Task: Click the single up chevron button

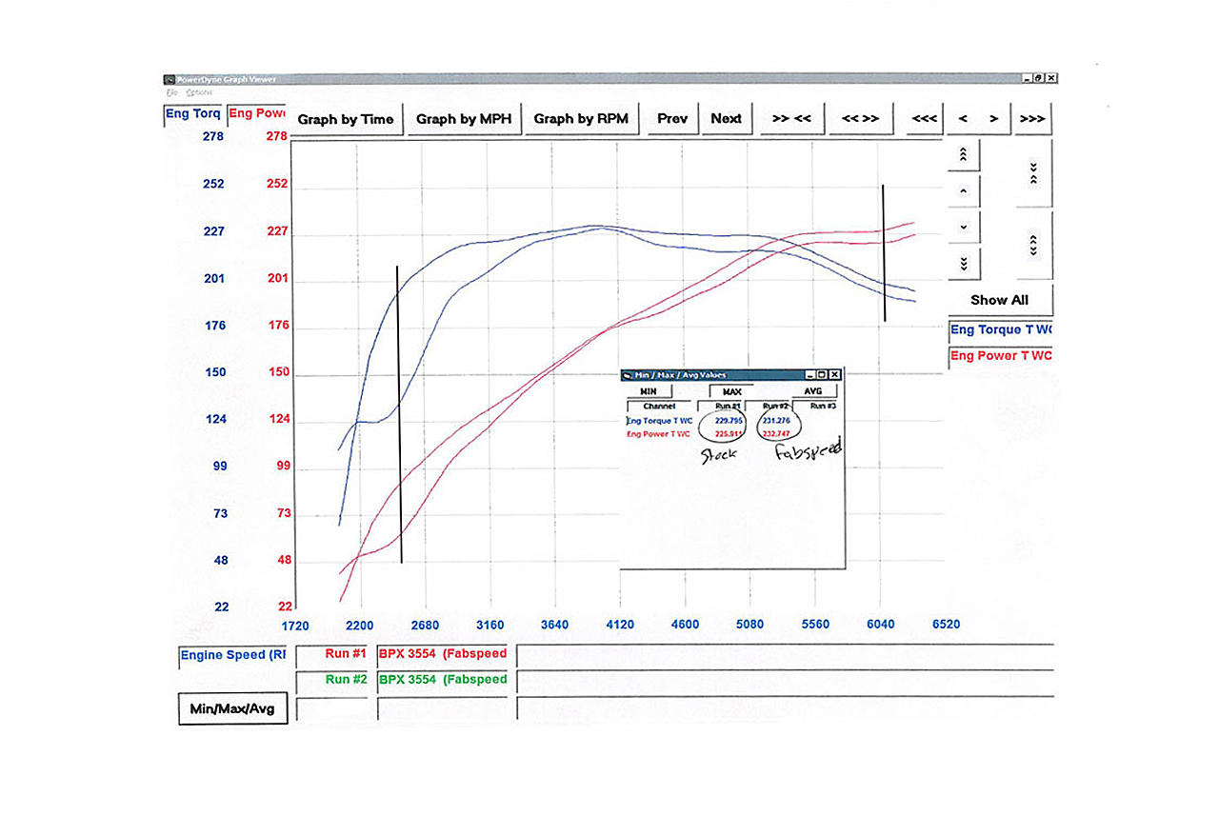Action: (963, 191)
